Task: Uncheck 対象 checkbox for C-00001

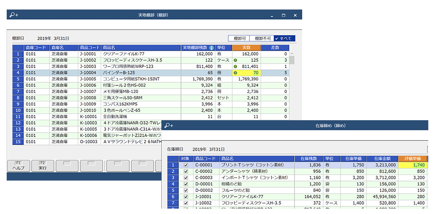Action: [186, 165]
